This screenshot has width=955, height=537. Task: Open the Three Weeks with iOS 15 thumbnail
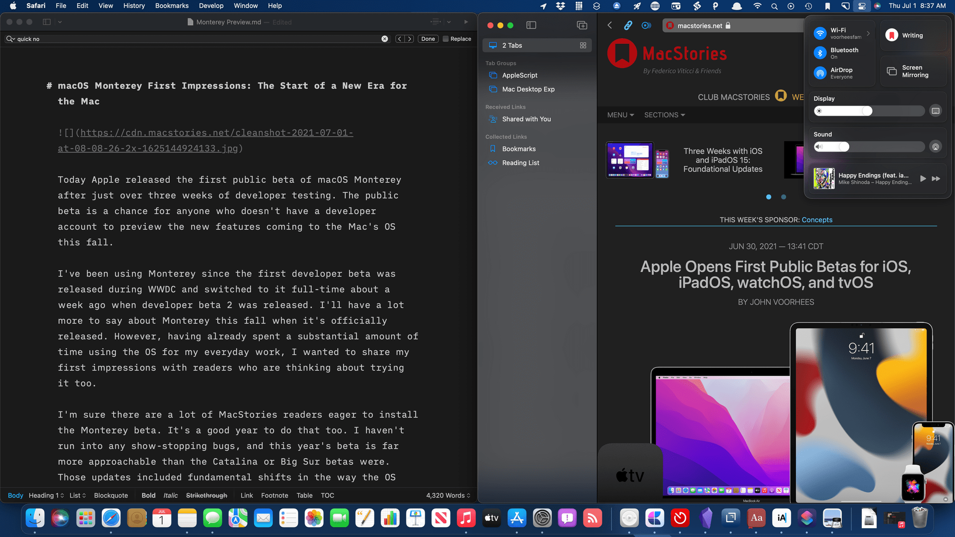pyautogui.click(x=637, y=160)
